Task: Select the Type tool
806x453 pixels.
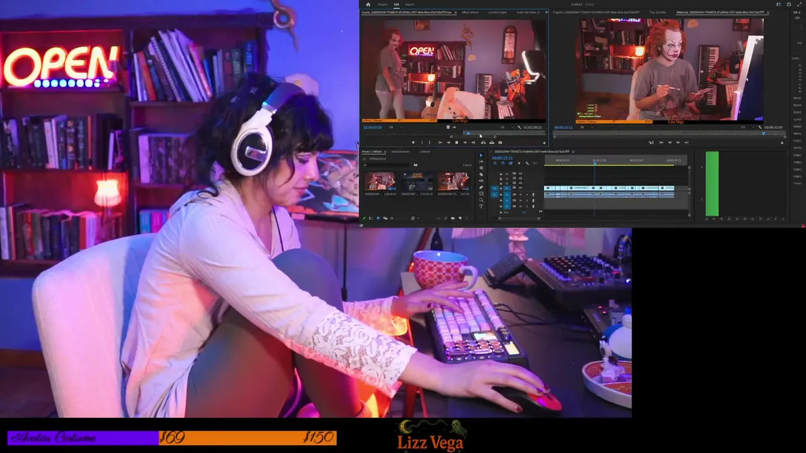Action: [x=481, y=206]
